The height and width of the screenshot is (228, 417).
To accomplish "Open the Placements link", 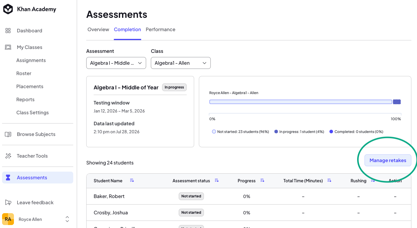I will tap(30, 86).
